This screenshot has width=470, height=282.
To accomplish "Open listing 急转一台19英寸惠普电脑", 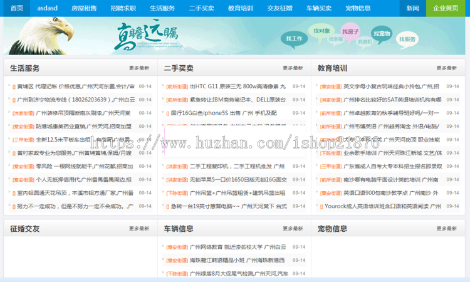I will [229, 206].
